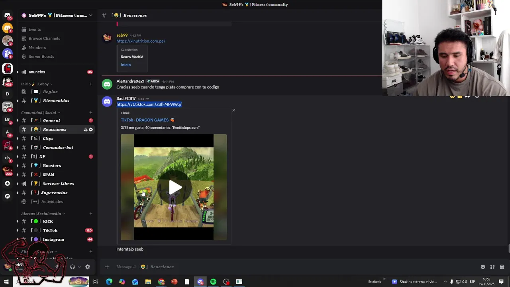Open the anuncios channel
The height and width of the screenshot is (287, 510).
coord(37,72)
